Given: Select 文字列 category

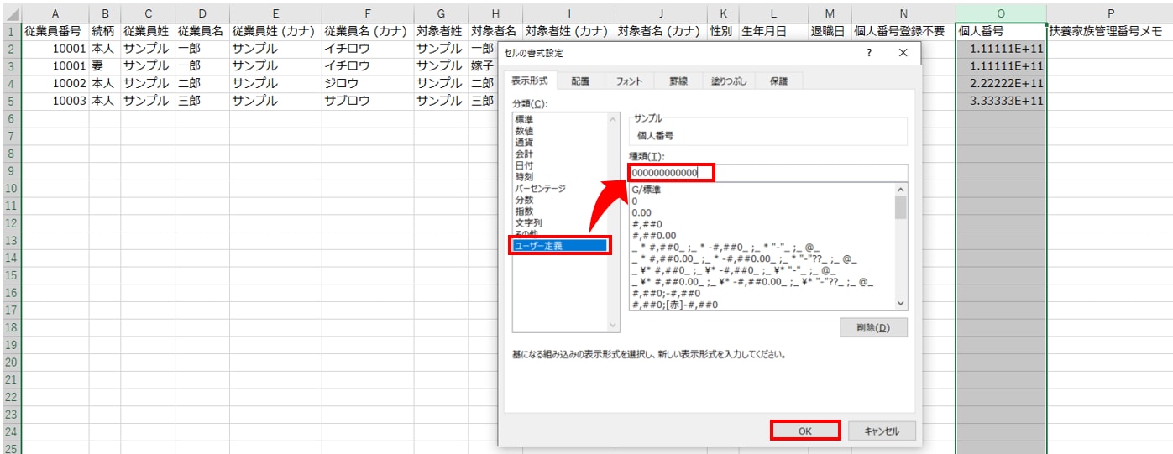Looking at the screenshot, I should pos(529,223).
